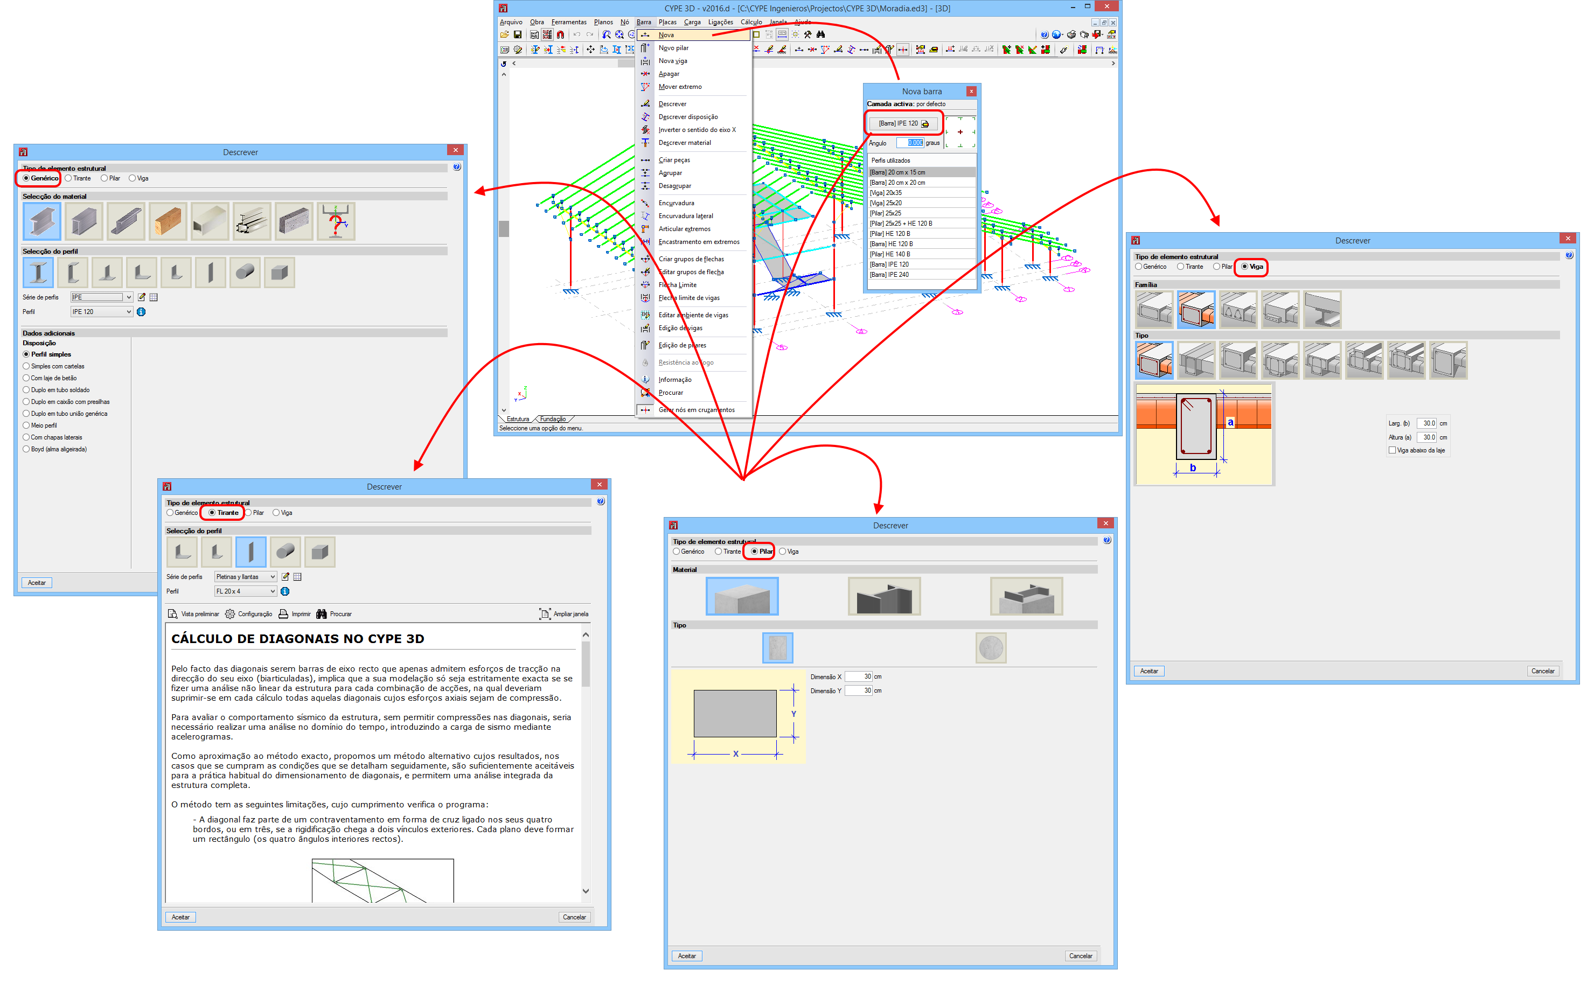Click the open file icon in CYPE 3D toolbar
The image size is (1594, 991).
click(505, 34)
